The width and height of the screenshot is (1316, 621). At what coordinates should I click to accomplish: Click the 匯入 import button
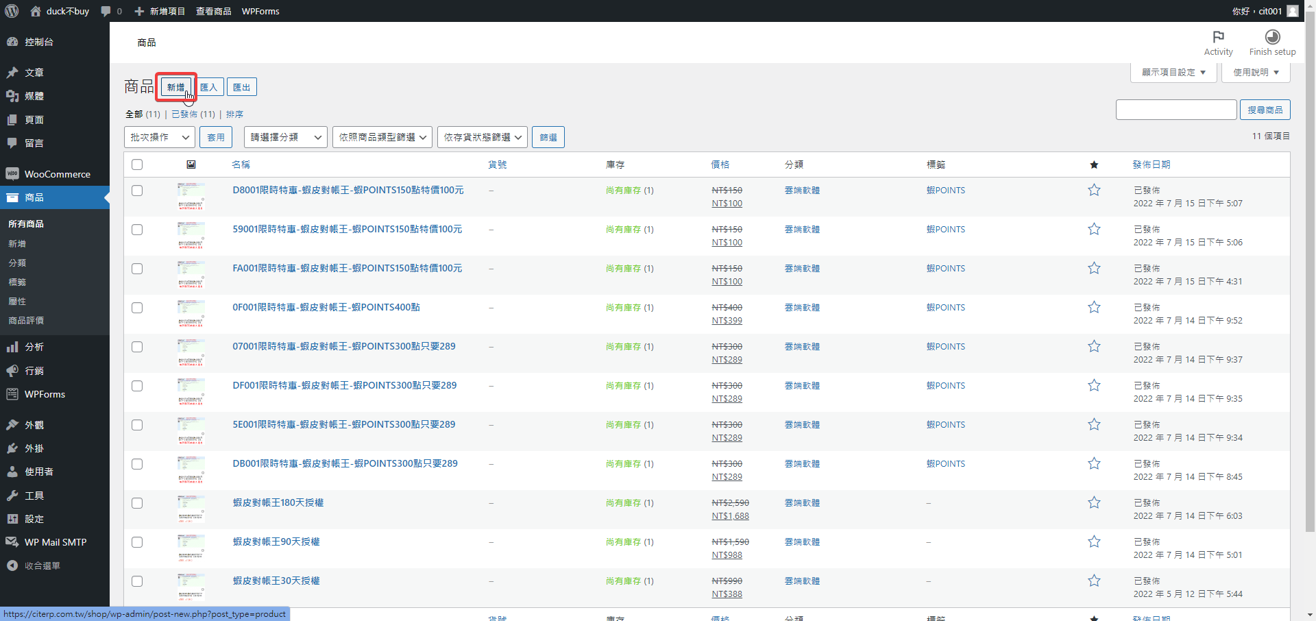(208, 87)
